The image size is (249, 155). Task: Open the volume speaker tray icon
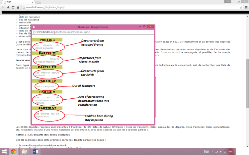click(x=221, y=152)
